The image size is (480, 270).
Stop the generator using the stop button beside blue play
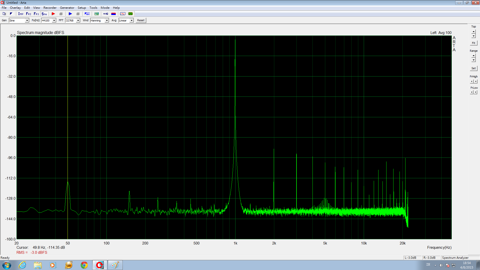(x=78, y=14)
